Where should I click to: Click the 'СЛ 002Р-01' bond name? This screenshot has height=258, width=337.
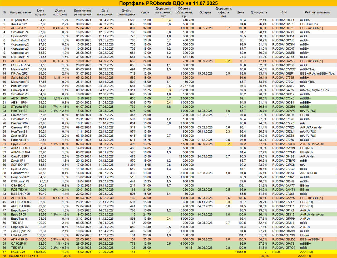point(19,244)
